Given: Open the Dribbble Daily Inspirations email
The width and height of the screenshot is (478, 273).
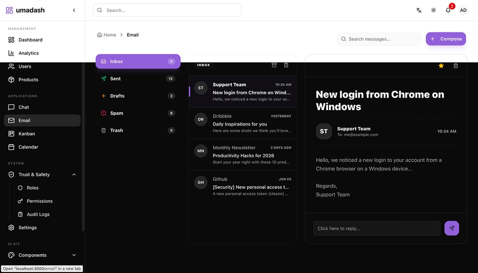Looking at the screenshot, I should 242,123.
